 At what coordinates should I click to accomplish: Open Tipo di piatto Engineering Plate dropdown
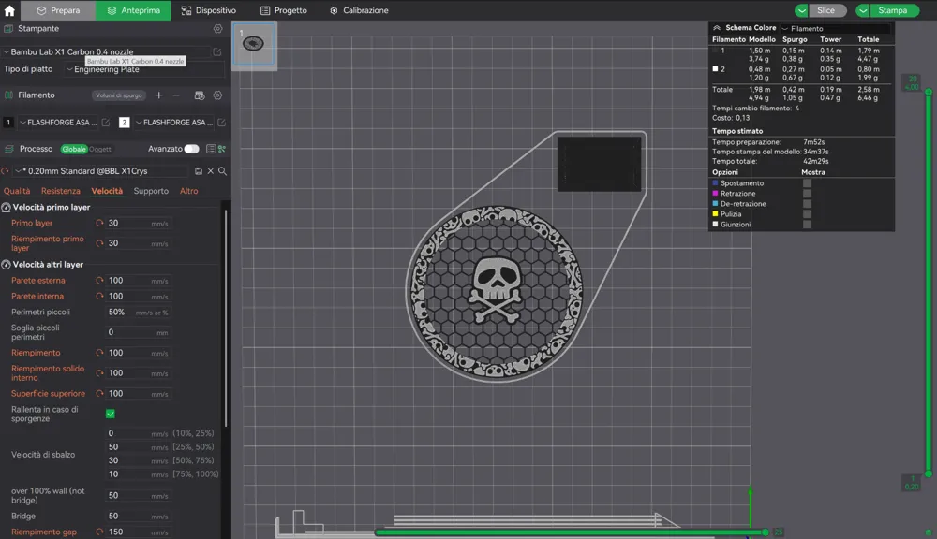pos(144,69)
